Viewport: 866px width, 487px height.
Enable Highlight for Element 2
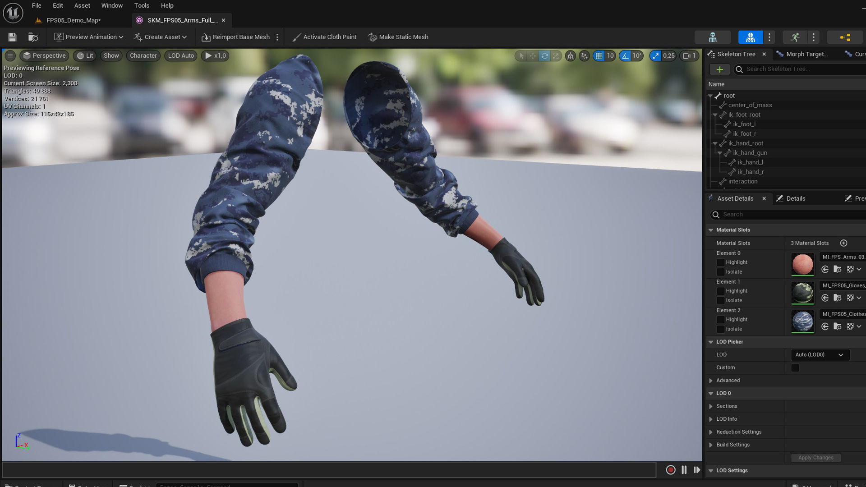click(720, 320)
